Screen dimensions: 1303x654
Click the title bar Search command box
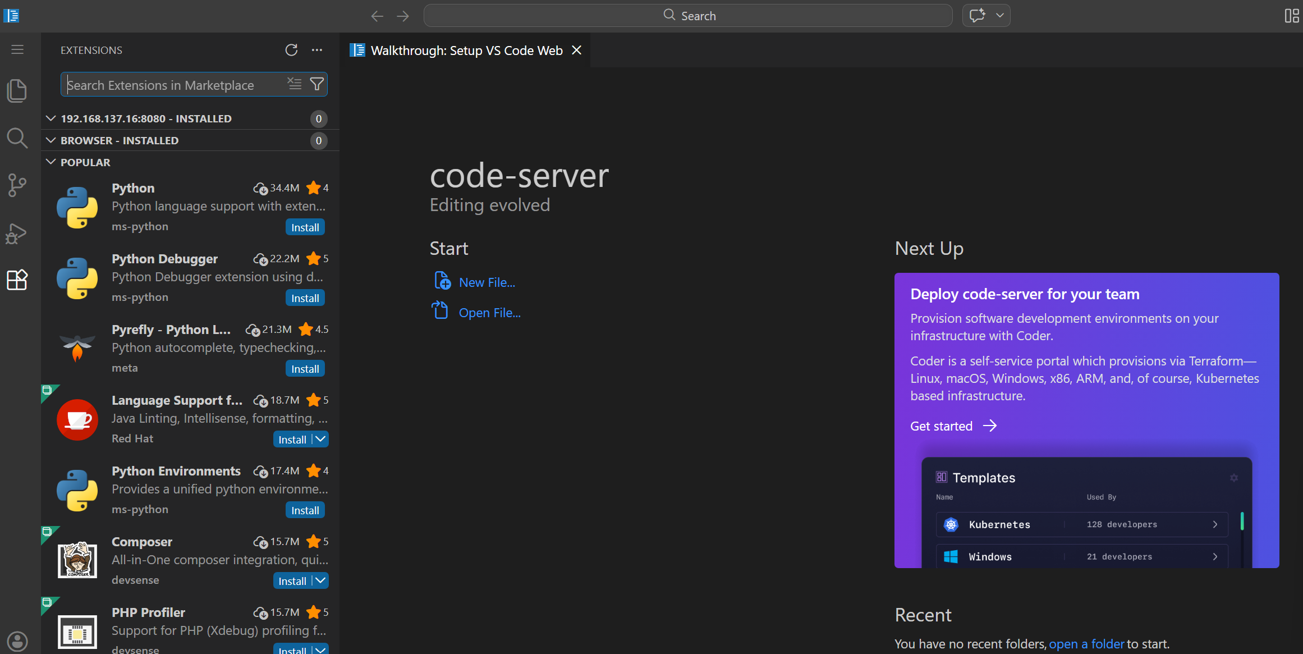click(688, 16)
